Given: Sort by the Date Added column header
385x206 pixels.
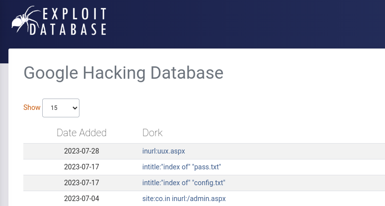Looking at the screenshot, I should (x=81, y=133).
